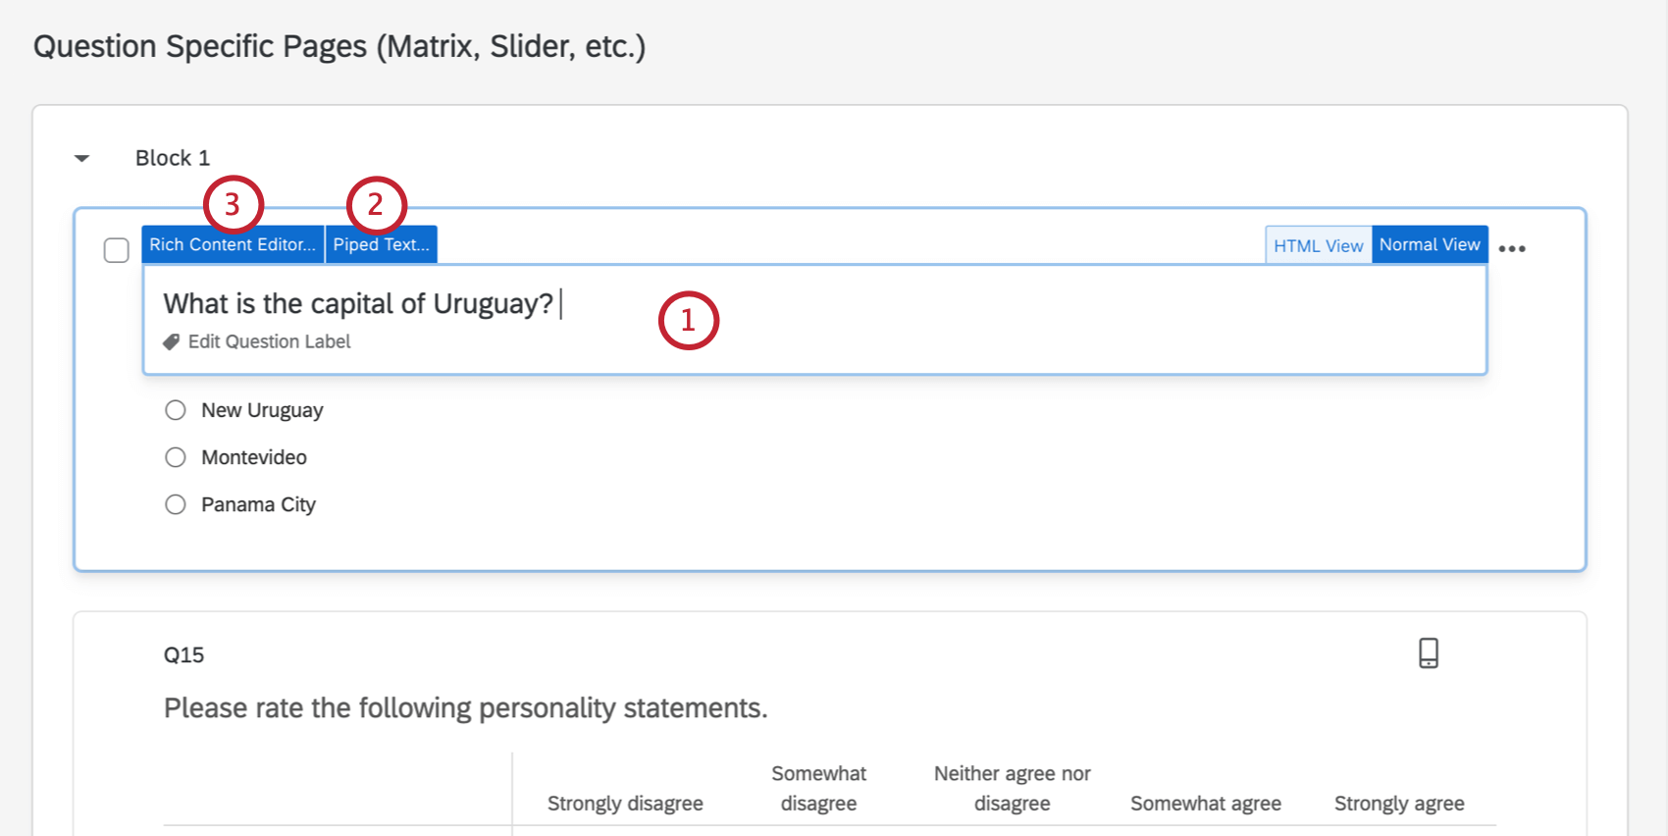
Task: Collapse Block 1 with the arrow
Action: click(82, 158)
